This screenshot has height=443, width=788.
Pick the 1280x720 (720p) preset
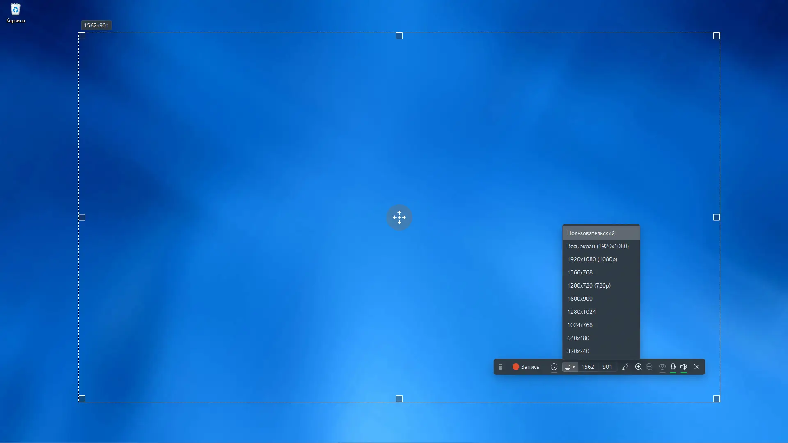[x=589, y=285]
